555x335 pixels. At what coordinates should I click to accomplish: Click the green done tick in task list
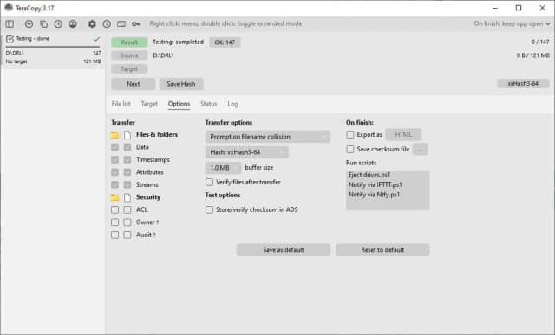click(96, 39)
